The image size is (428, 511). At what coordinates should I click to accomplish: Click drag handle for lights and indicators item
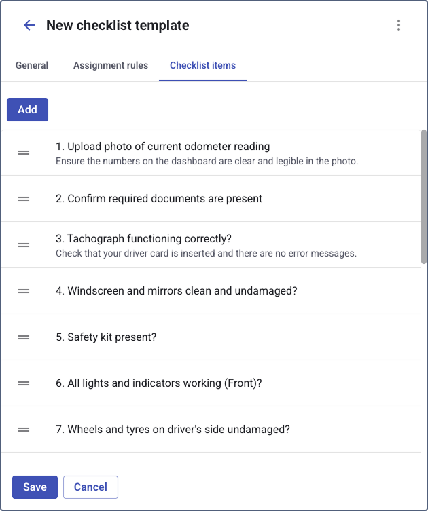coord(24,383)
